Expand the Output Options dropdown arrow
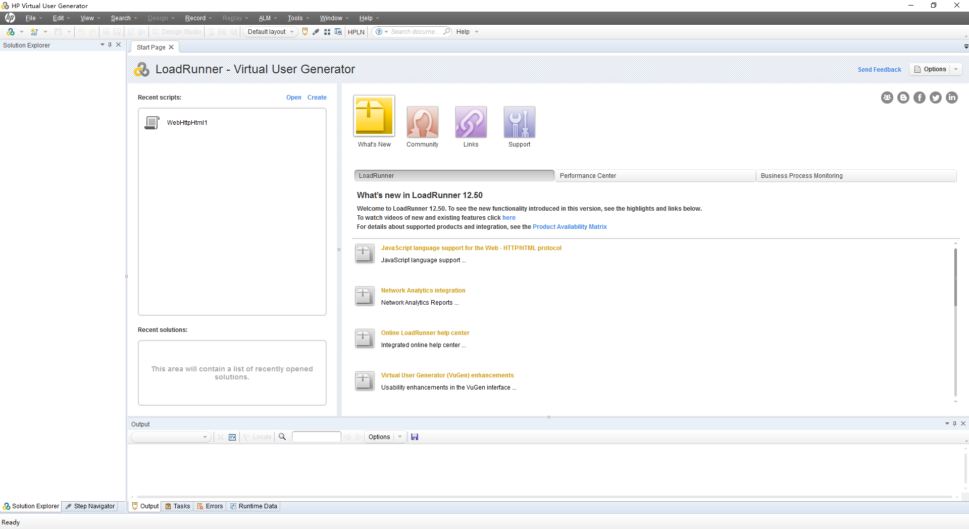The height and width of the screenshot is (529, 969). pos(400,437)
